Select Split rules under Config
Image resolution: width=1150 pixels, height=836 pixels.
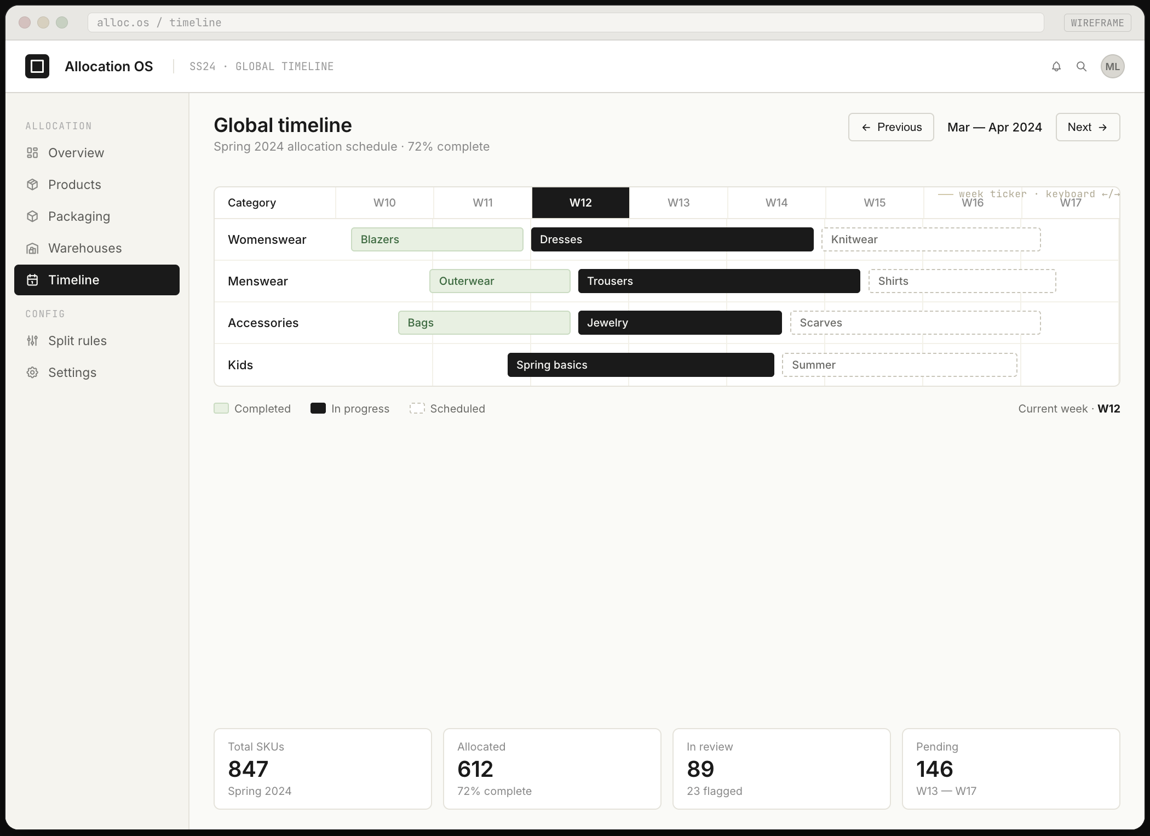coord(97,341)
